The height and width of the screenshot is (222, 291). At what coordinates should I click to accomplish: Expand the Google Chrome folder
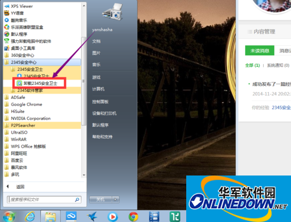coord(42,104)
